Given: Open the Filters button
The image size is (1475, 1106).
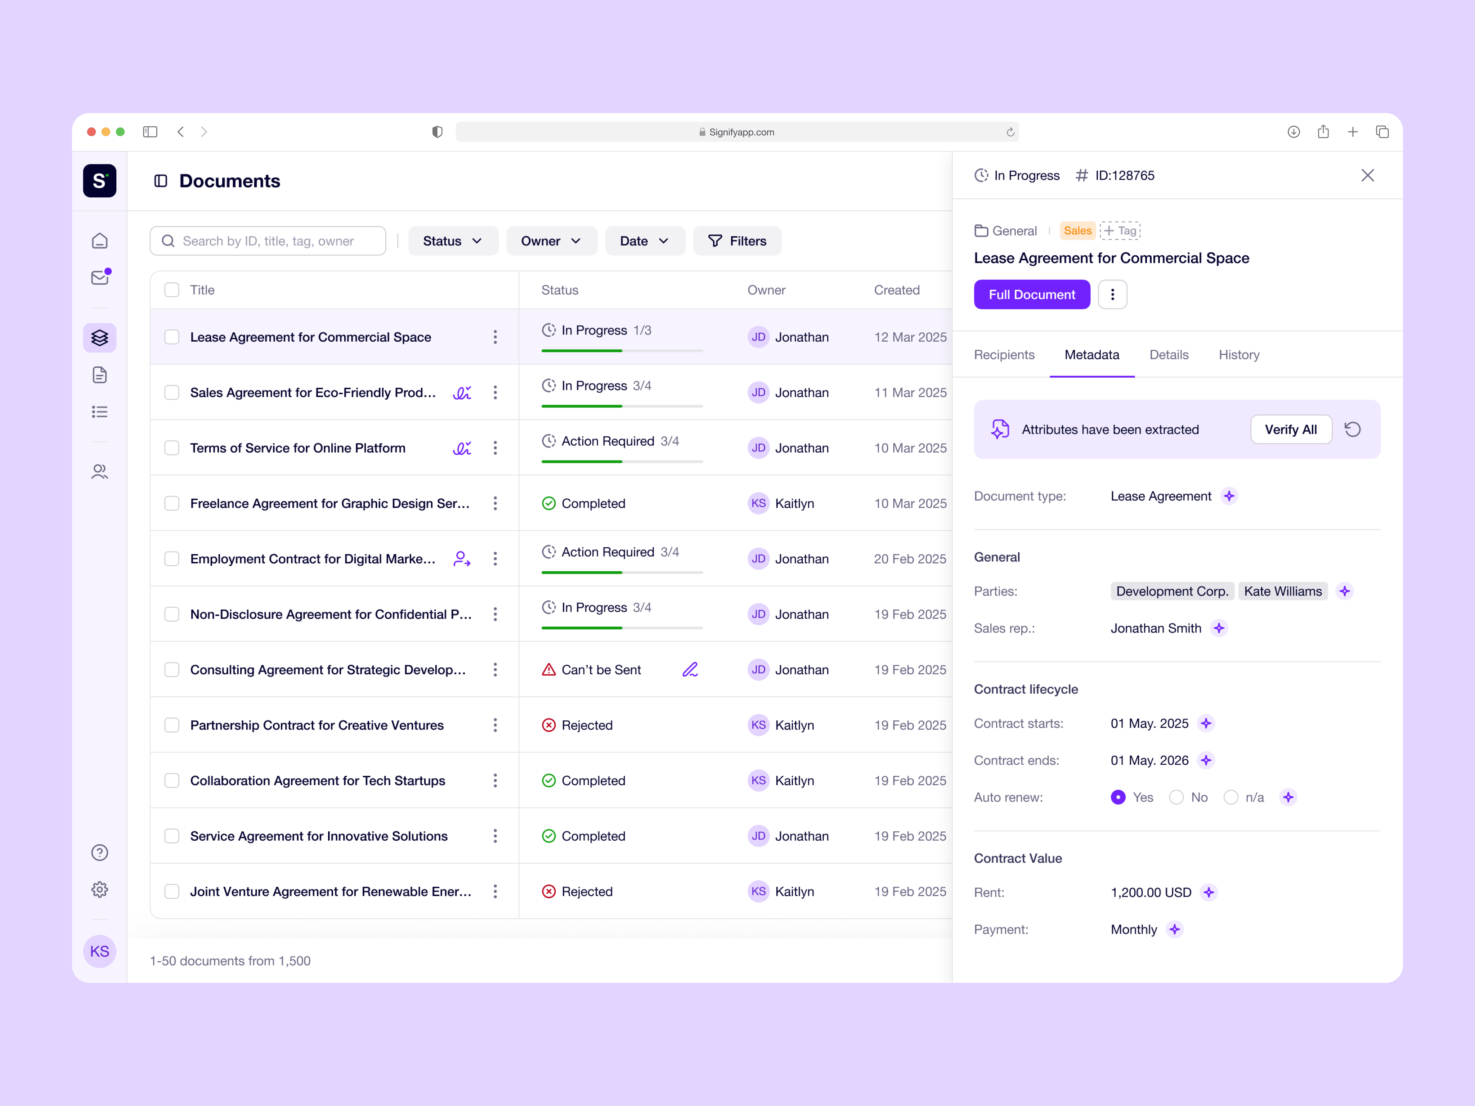Looking at the screenshot, I should 737,240.
